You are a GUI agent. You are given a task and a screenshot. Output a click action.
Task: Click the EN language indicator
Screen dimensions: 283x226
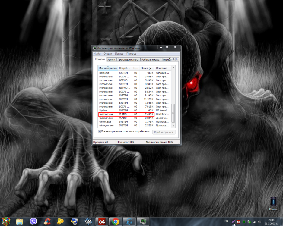[x=226, y=221]
